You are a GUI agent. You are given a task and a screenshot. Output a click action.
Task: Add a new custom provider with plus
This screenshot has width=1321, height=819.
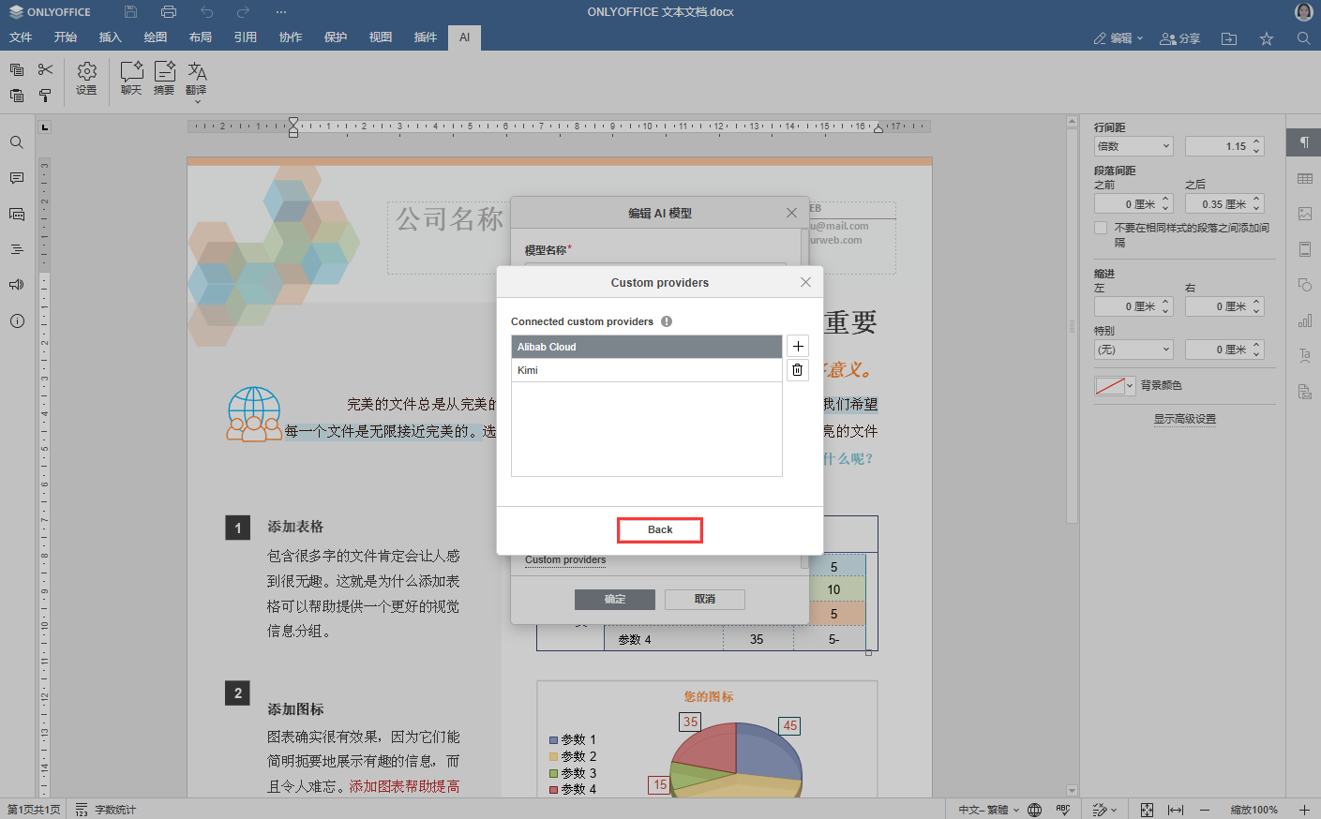tap(798, 347)
